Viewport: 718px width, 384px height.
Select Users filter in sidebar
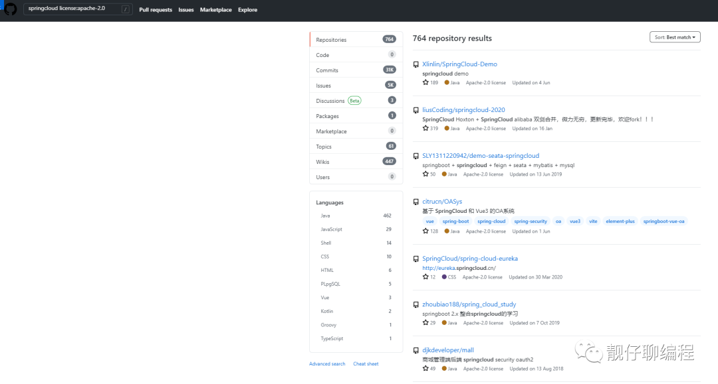[356, 176]
